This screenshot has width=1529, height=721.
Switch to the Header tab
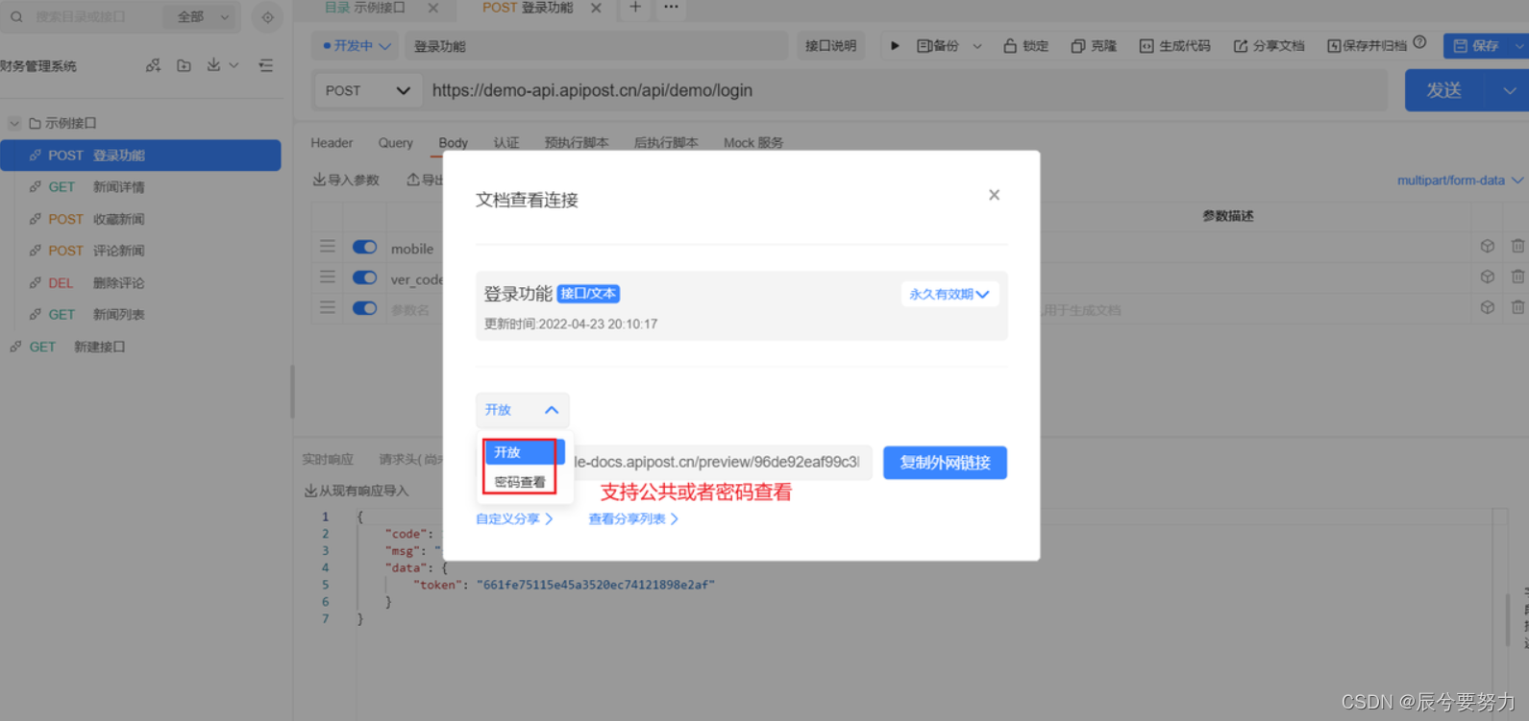point(332,143)
